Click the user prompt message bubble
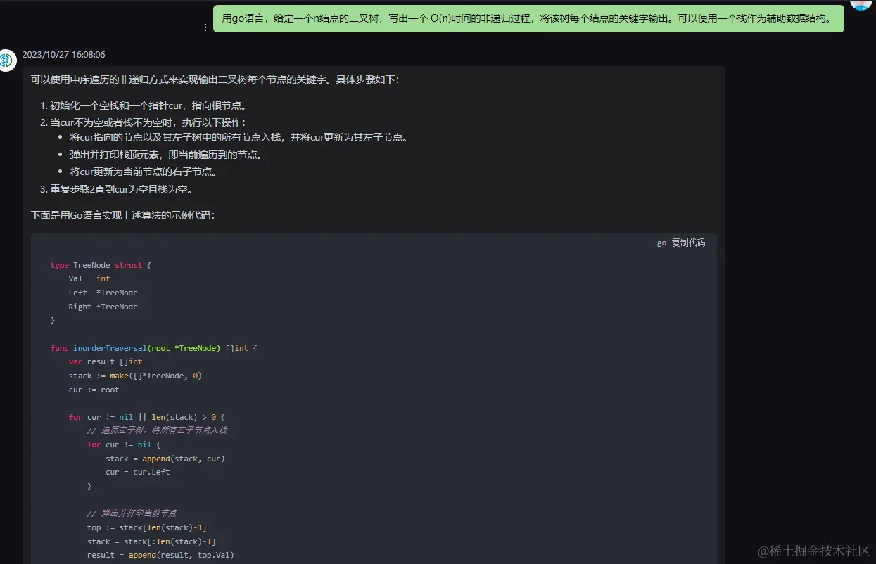Screen dimensions: 876x564 point(528,19)
